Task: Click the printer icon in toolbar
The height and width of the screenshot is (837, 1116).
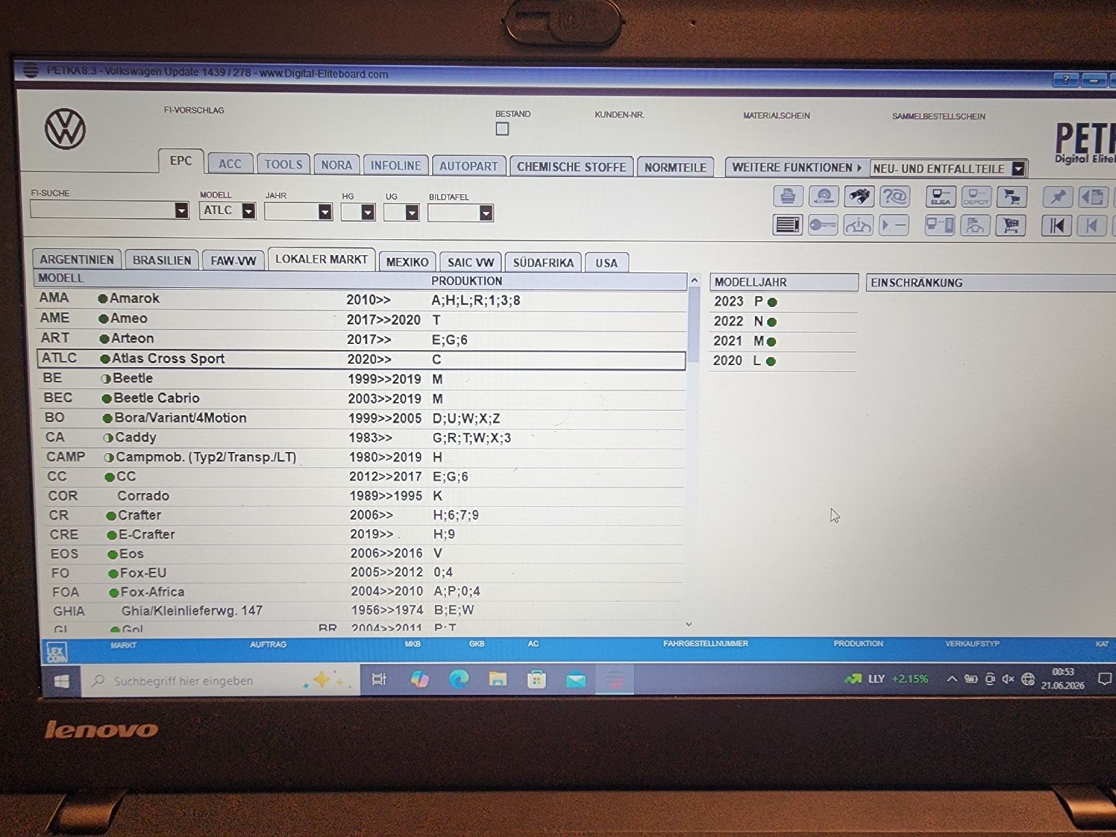Action: 788,197
